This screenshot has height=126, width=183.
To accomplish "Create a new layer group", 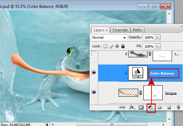I will pos(160,107).
